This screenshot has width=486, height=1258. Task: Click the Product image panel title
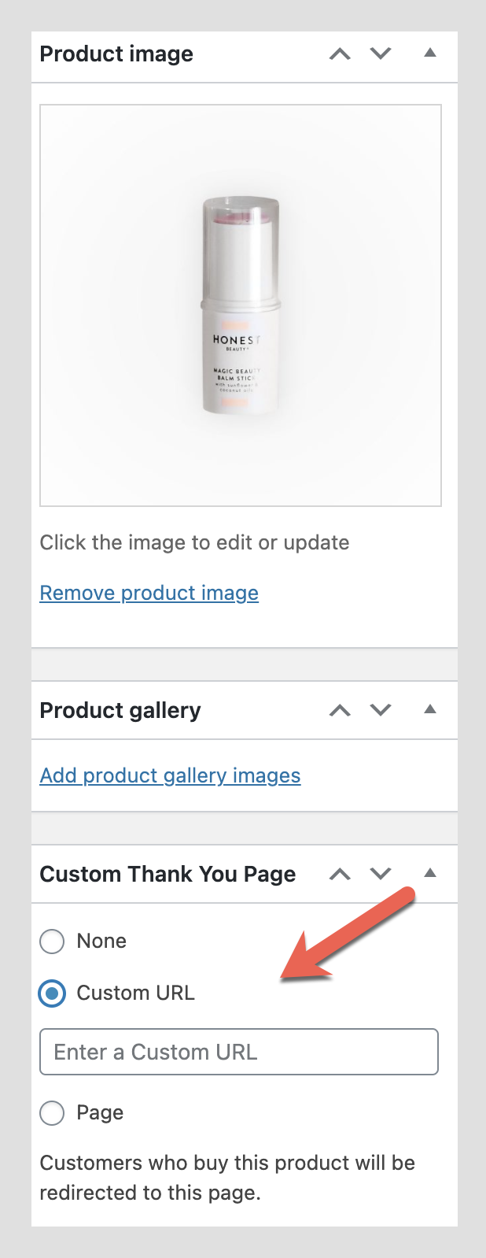click(116, 54)
